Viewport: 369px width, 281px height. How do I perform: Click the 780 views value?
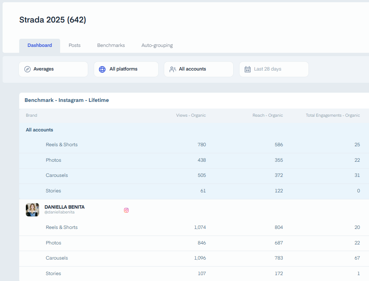[x=202, y=145]
